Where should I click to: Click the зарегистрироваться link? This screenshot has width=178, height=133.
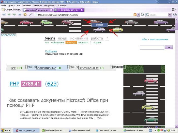(x=159, y=39)
